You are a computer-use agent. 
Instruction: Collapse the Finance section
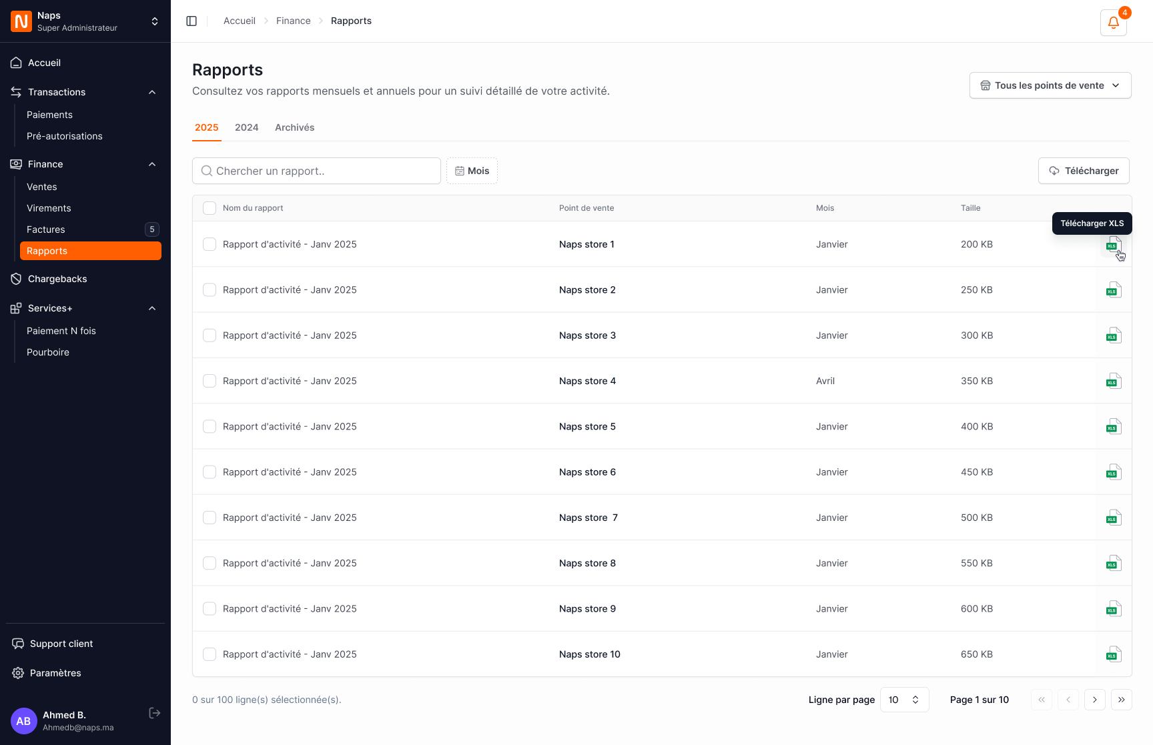tap(152, 164)
